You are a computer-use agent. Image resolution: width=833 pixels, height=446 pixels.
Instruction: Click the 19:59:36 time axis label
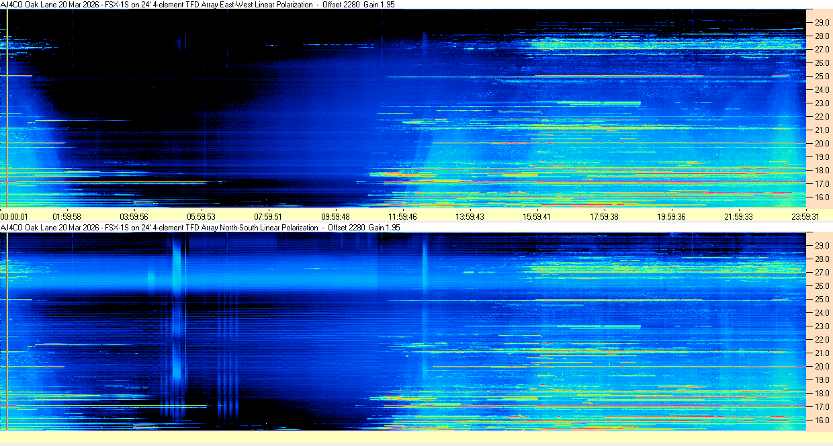tap(671, 216)
